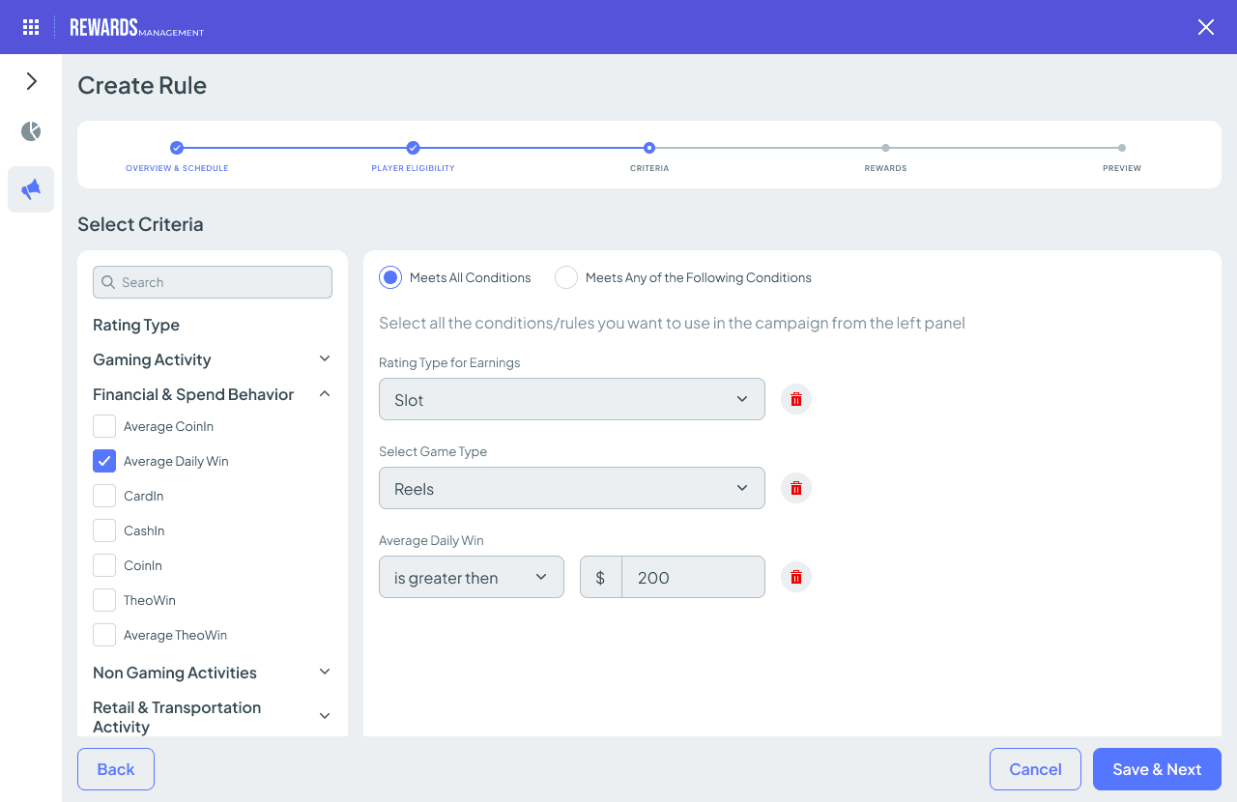Open the apps grid menu
Image resolution: width=1237 pixels, height=802 pixels.
[x=30, y=26]
